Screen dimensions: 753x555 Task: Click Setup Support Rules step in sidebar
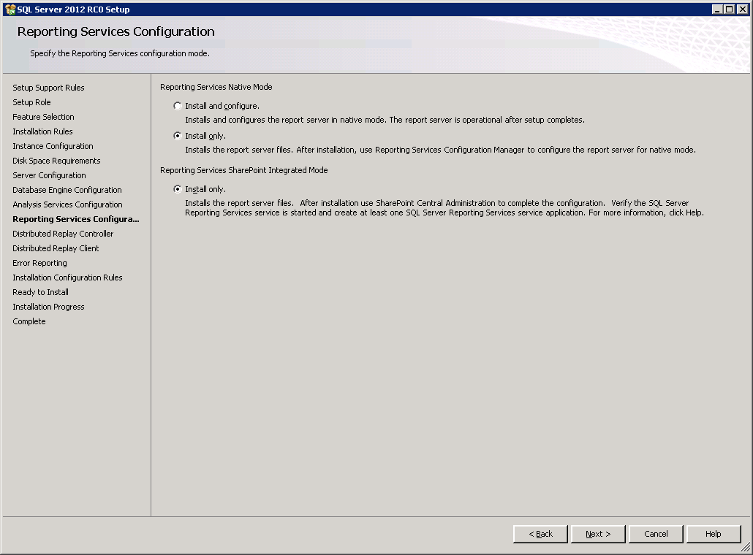[48, 88]
